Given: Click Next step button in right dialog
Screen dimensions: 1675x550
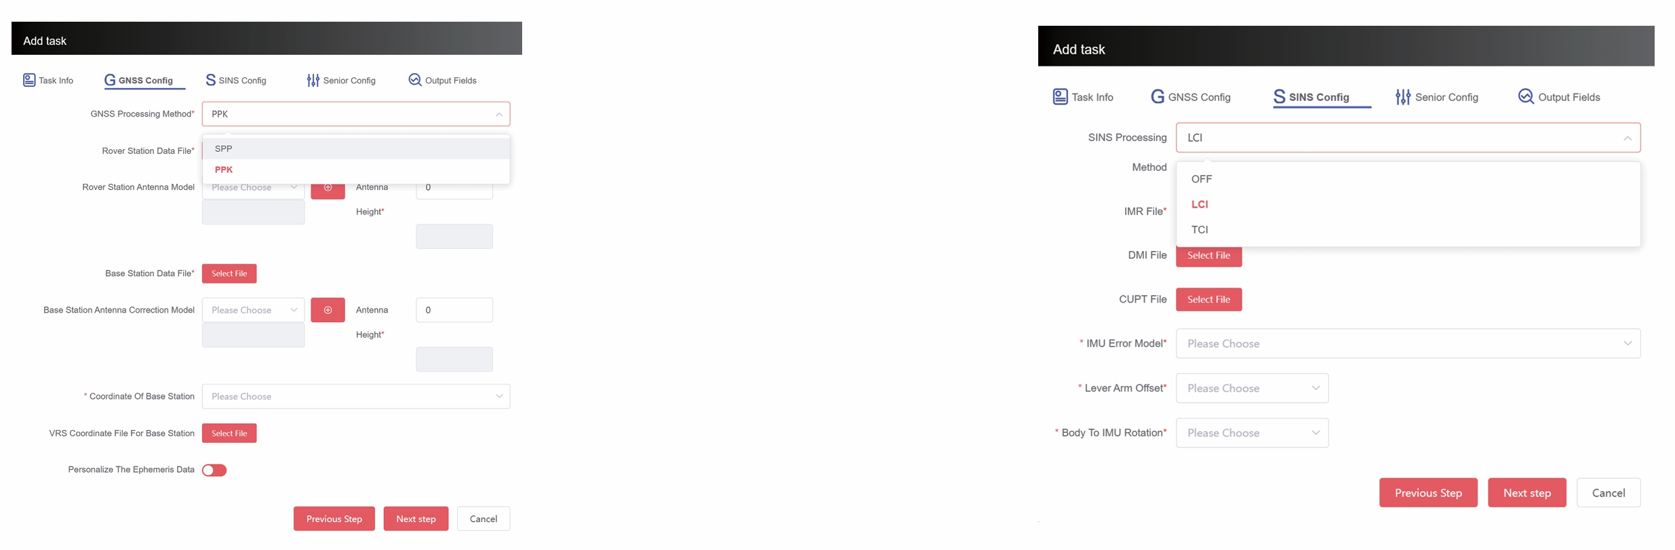Looking at the screenshot, I should point(1526,492).
